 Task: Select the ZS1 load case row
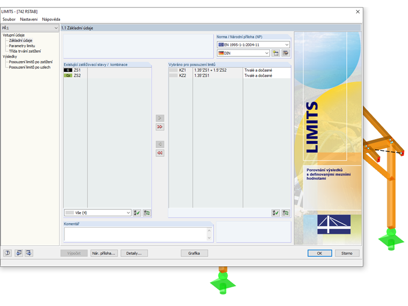pos(107,70)
